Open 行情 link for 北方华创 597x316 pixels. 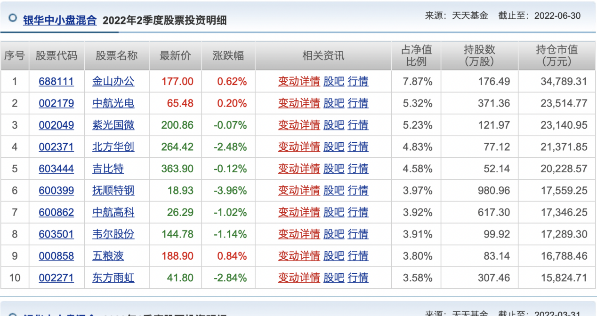tap(358, 147)
